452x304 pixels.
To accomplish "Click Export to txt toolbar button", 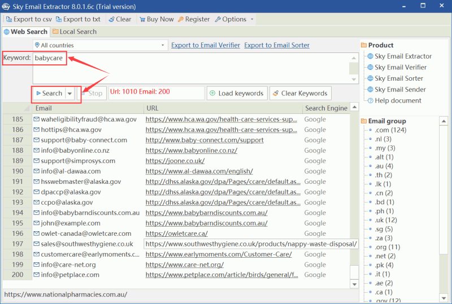I will 78,19.
